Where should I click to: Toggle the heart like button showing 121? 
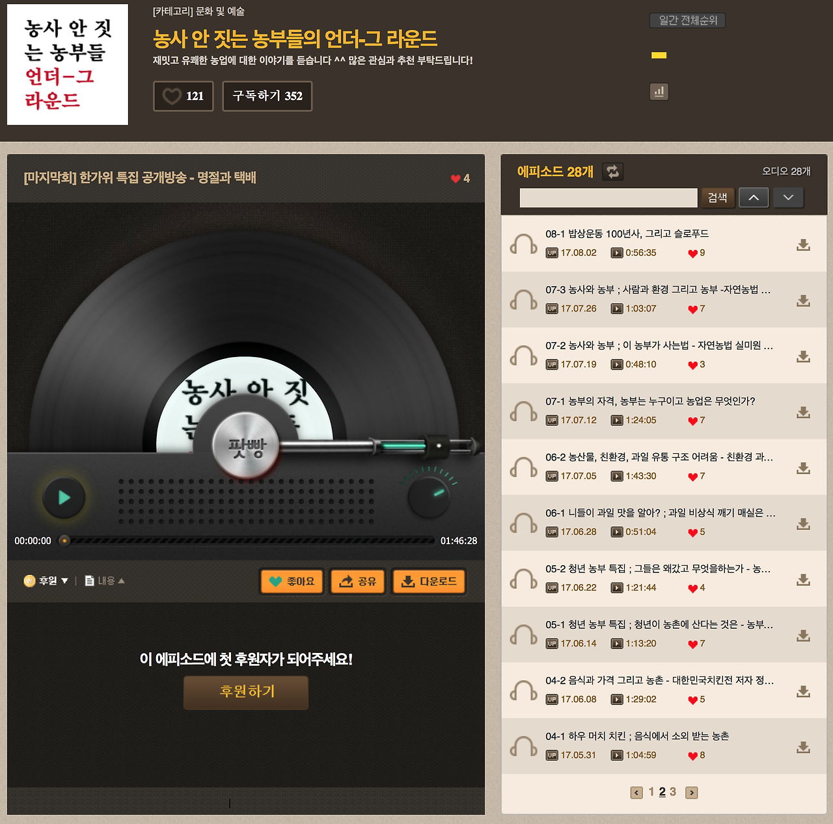click(184, 96)
